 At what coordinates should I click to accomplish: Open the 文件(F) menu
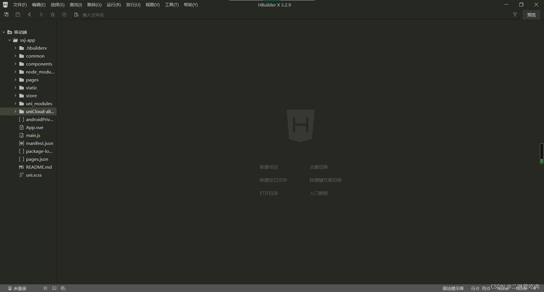point(20,5)
